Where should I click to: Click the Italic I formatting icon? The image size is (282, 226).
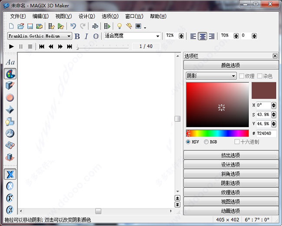86,36
